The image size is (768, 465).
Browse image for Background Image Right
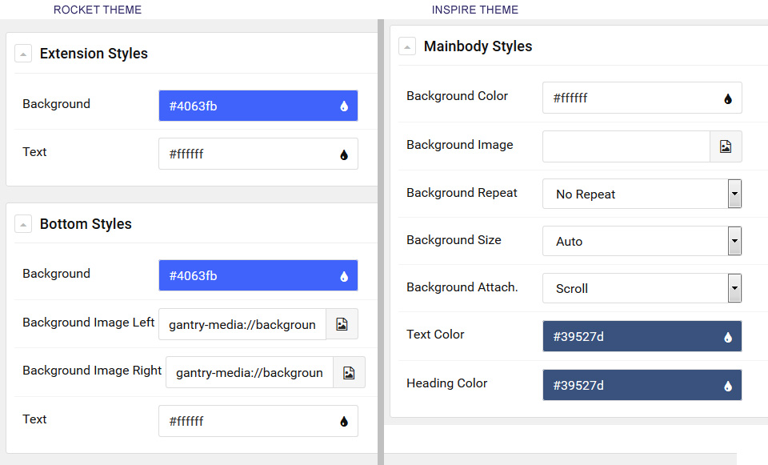350,372
